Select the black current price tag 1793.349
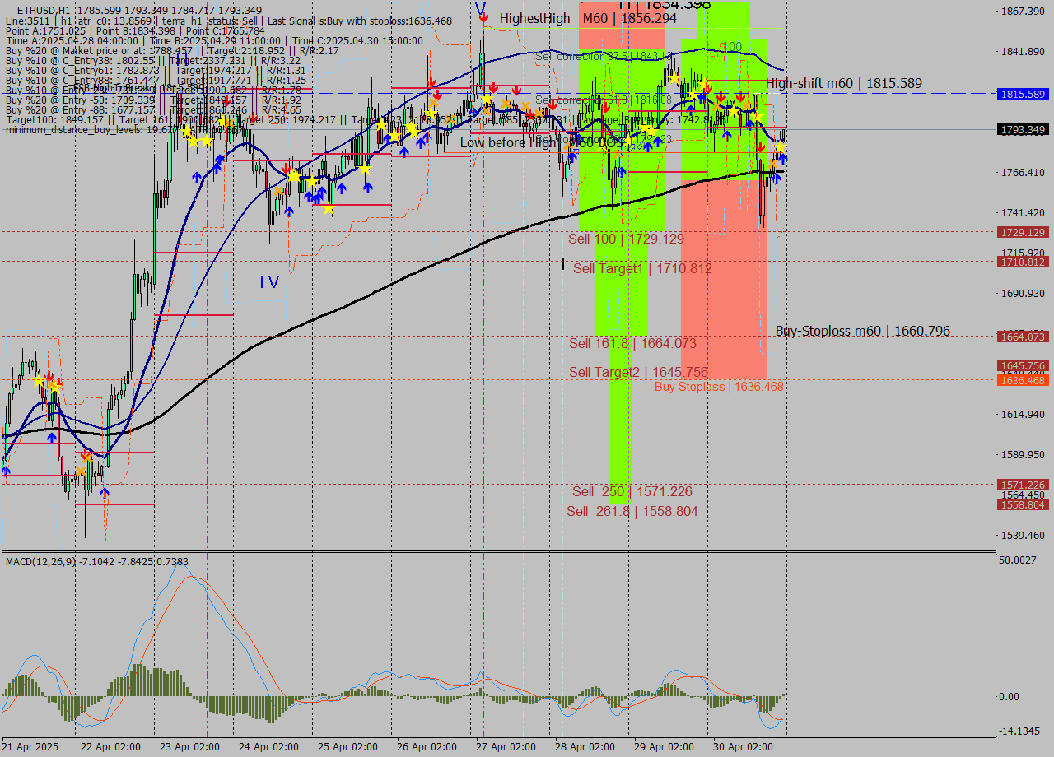 point(1022,130)
